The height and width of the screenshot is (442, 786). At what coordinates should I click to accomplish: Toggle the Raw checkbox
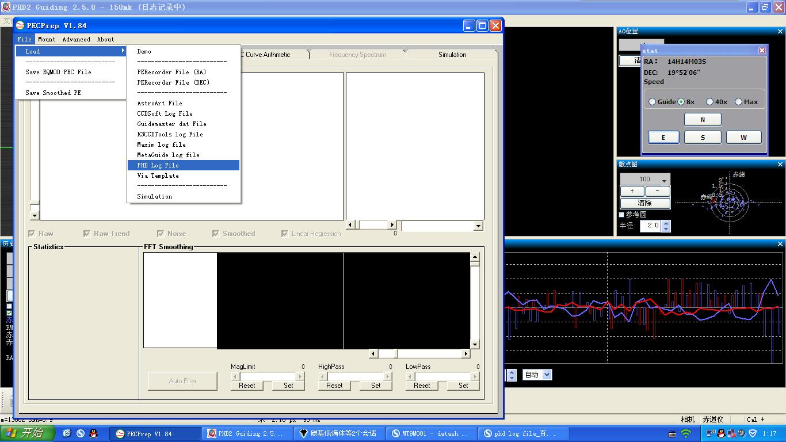(x=32, y=234)
